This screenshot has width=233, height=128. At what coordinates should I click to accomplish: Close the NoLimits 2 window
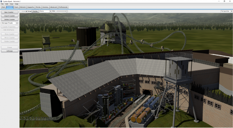pos(230,1)
